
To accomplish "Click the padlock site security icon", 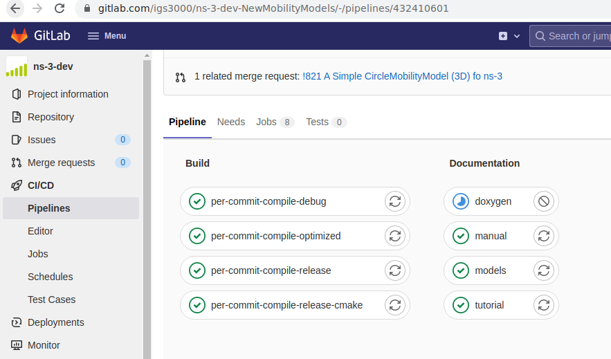I will pos(87,8).
